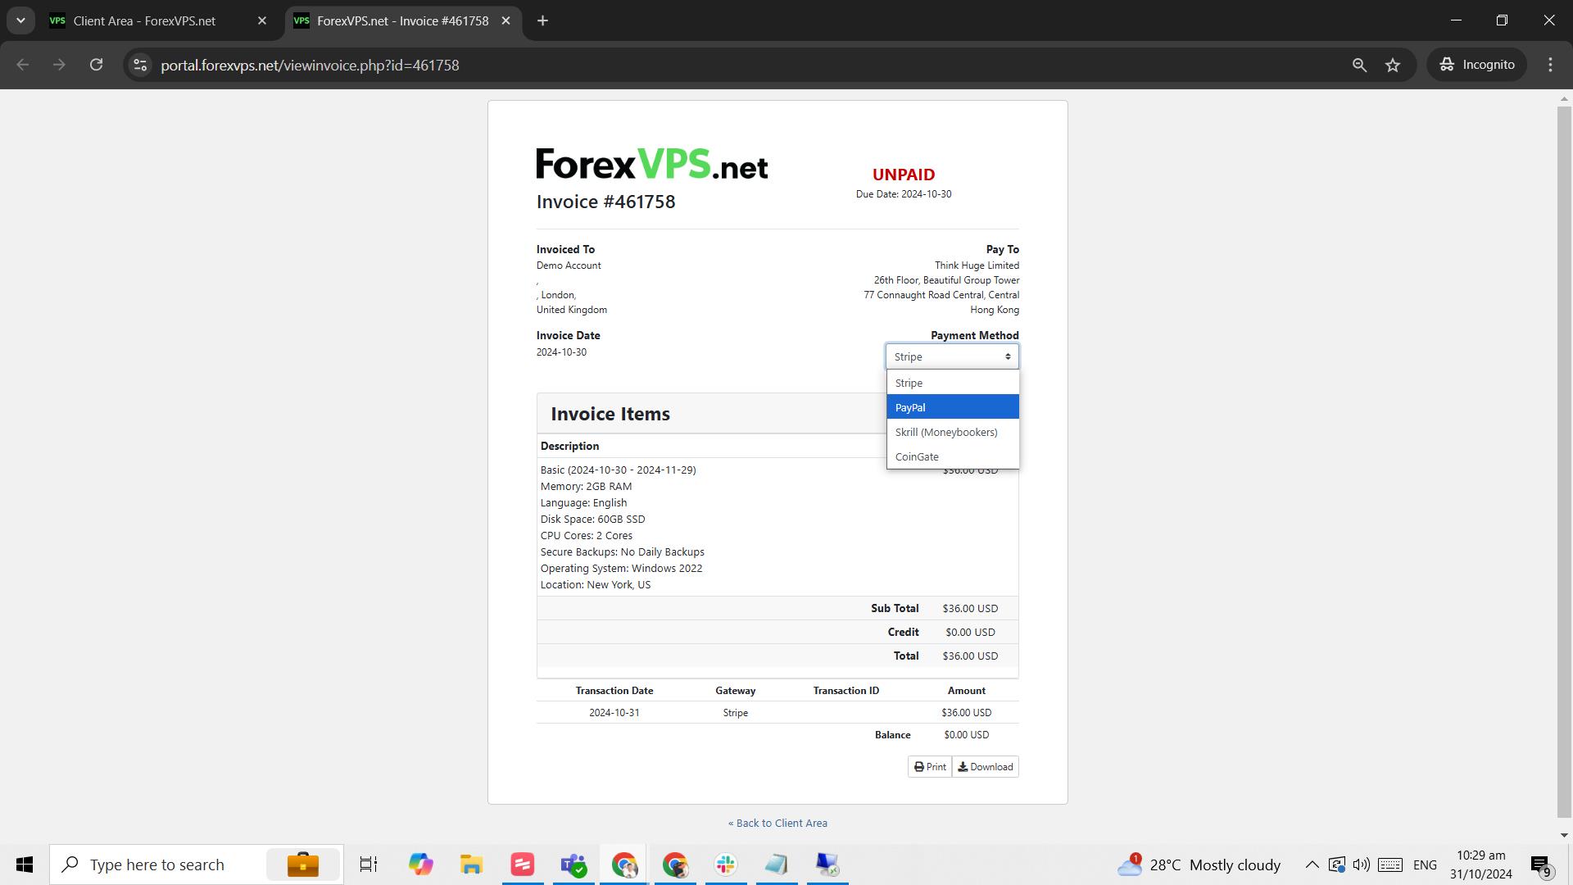1573x885 pixels.
Task: Go back in browser history
Action: coord(23,65)
